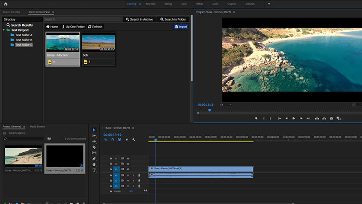Select the Pen tool
This screenshot has width=362, height=204.
(94, 159)
